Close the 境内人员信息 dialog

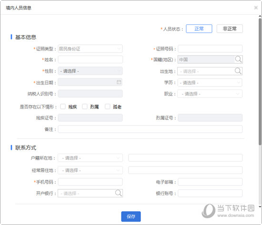tap(256, 8)
